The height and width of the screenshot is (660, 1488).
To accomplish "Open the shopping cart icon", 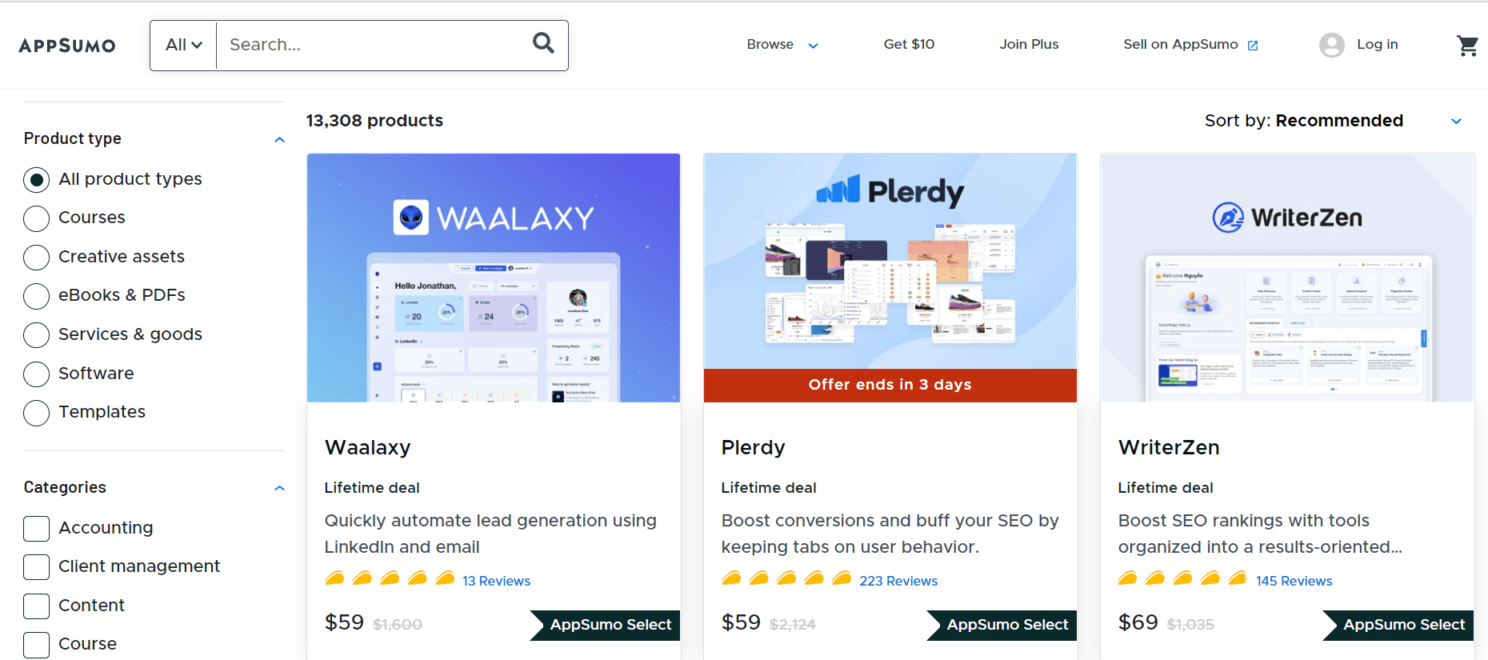I will pos(1467,46).
